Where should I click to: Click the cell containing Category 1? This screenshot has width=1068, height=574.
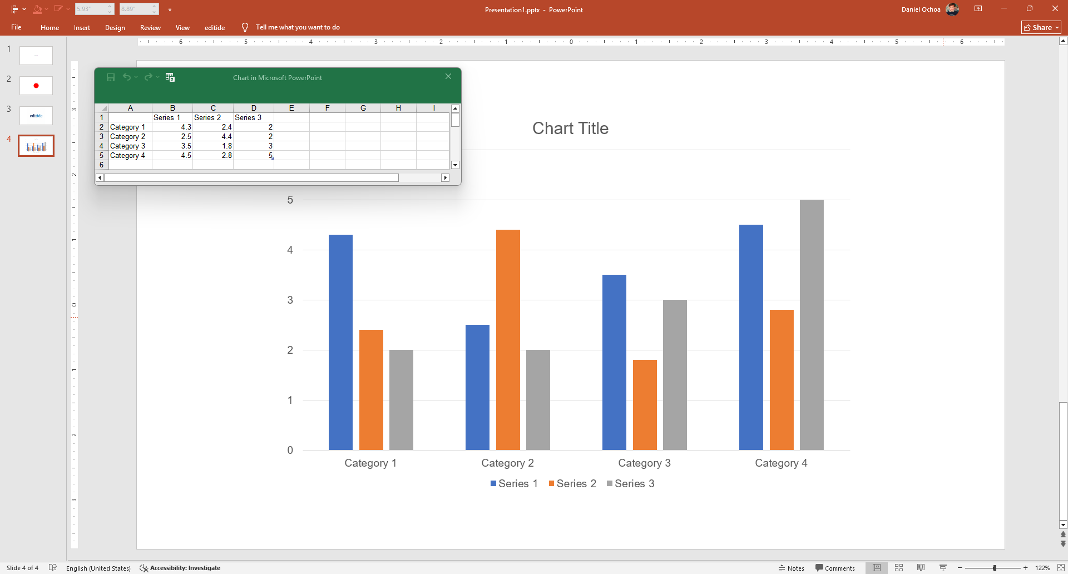coord(130,127)
